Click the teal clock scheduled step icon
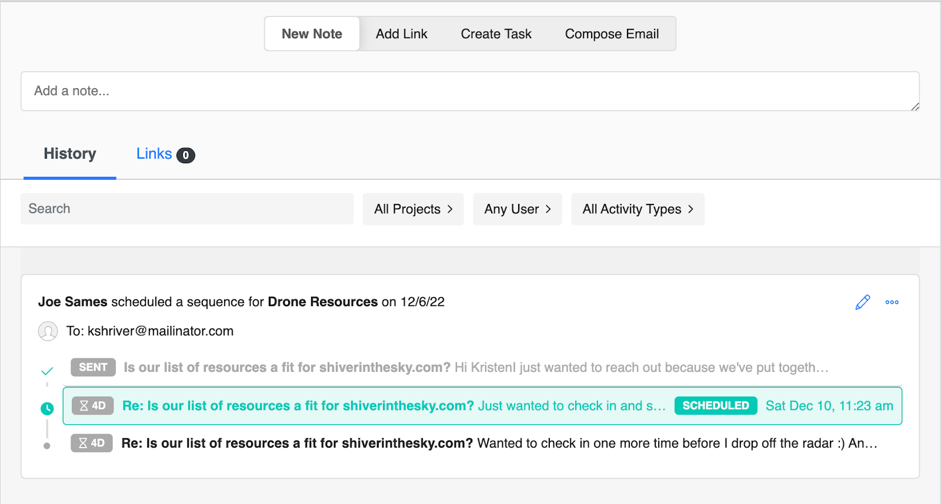 (47, 408)
